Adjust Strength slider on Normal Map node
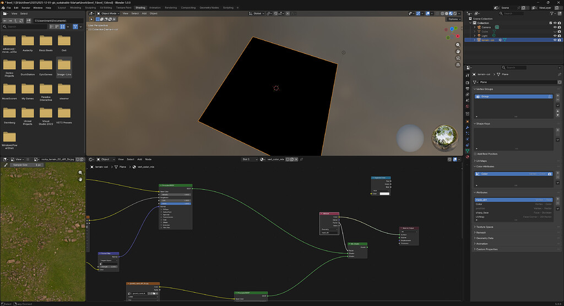 tap(108, 267)
